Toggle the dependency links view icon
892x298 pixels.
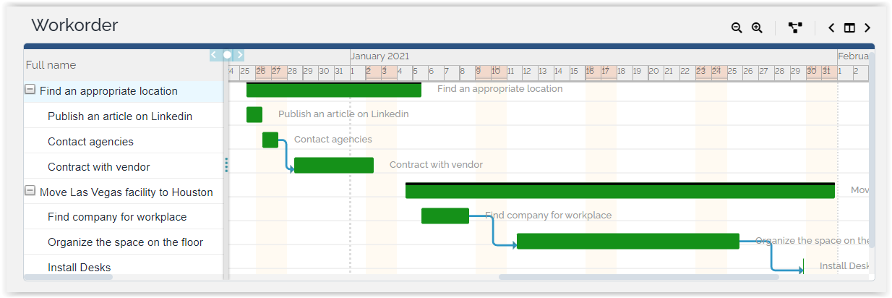coord(795,28)
